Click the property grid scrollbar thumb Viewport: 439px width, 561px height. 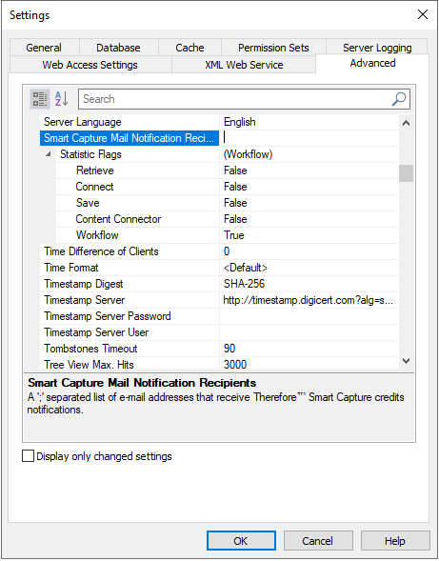406,173
